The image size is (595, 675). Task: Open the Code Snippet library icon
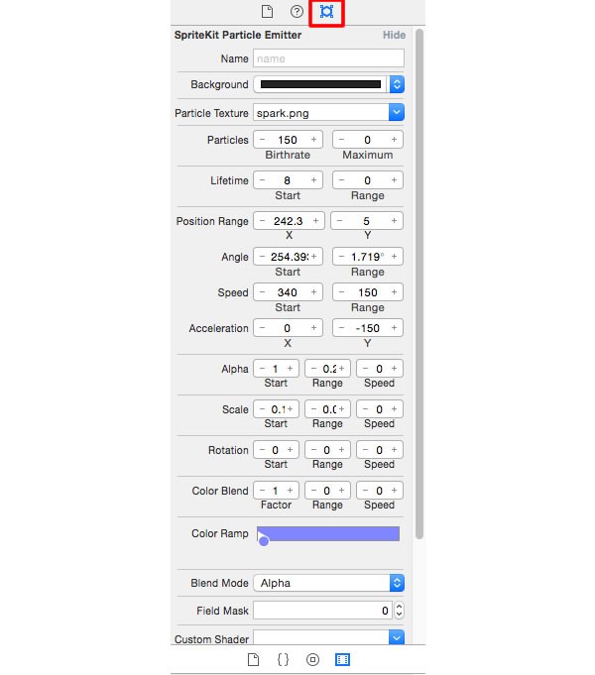[x=283, y=659]
